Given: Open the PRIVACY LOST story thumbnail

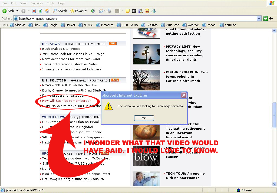Looking at the screenshot, I should 147,54.
